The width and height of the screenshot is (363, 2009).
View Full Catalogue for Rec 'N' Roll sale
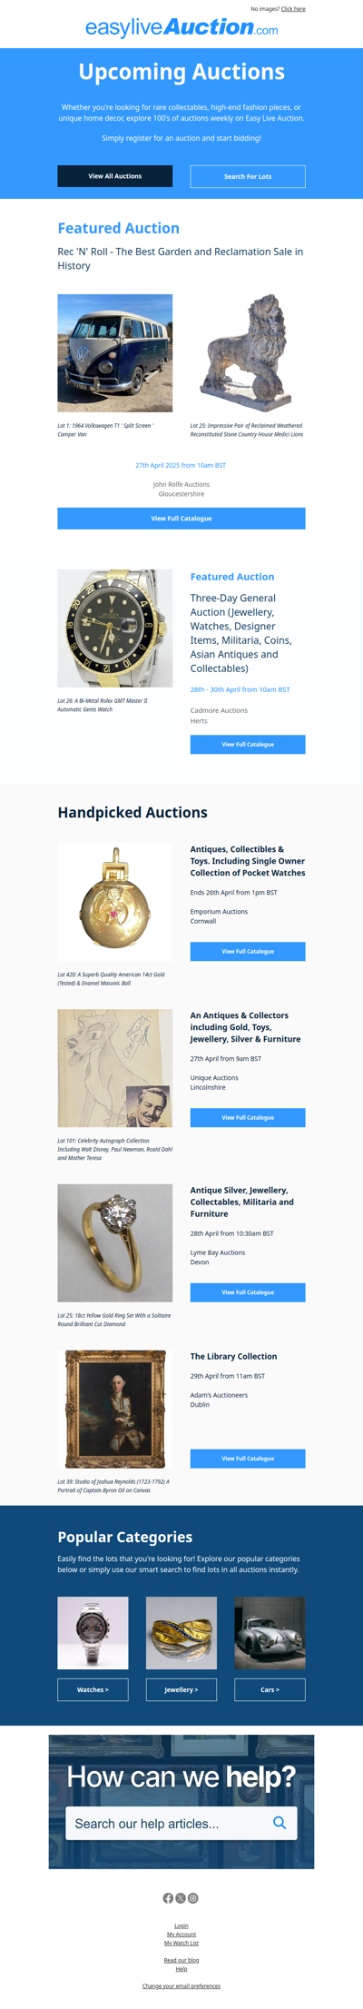181,519
